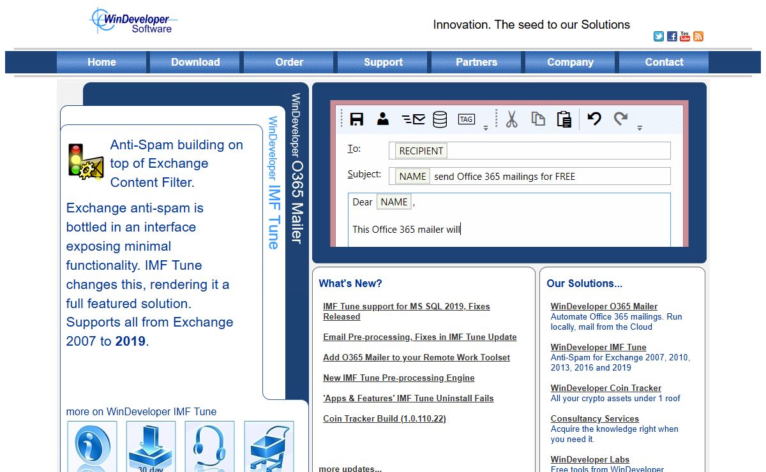
Task: Open the Contact menu item
Action: [x=664, y=62]
